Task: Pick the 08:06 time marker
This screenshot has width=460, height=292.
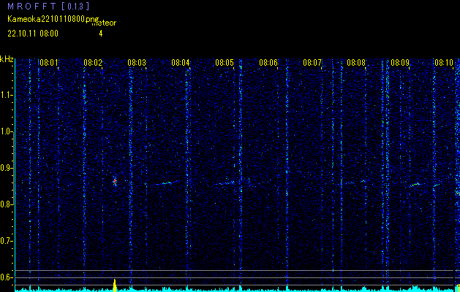Action: click(268, 63)
